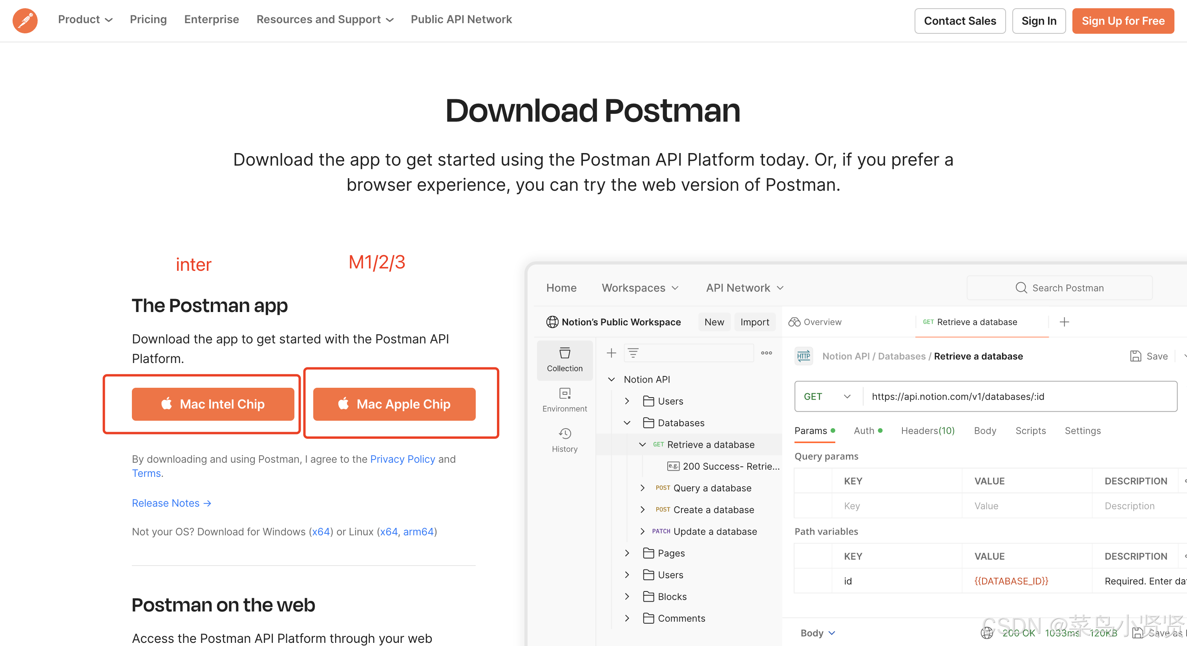Select the Home nav item

click(561, 288)
